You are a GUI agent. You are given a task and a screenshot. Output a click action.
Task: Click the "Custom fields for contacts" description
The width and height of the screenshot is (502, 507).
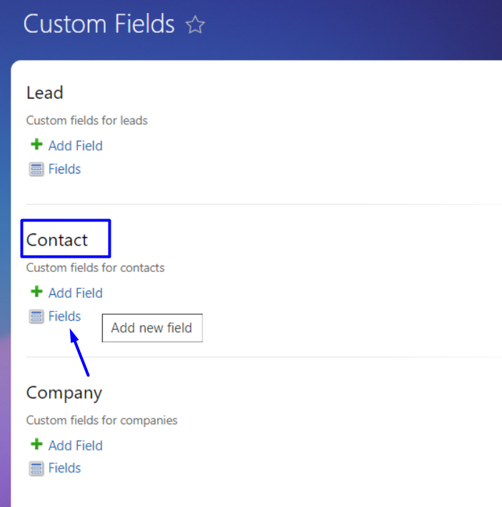click(95, 268)
